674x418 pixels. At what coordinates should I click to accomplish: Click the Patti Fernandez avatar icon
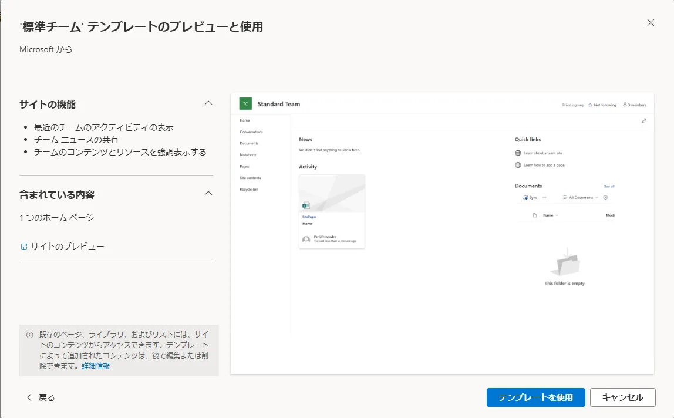coord(306,239)
